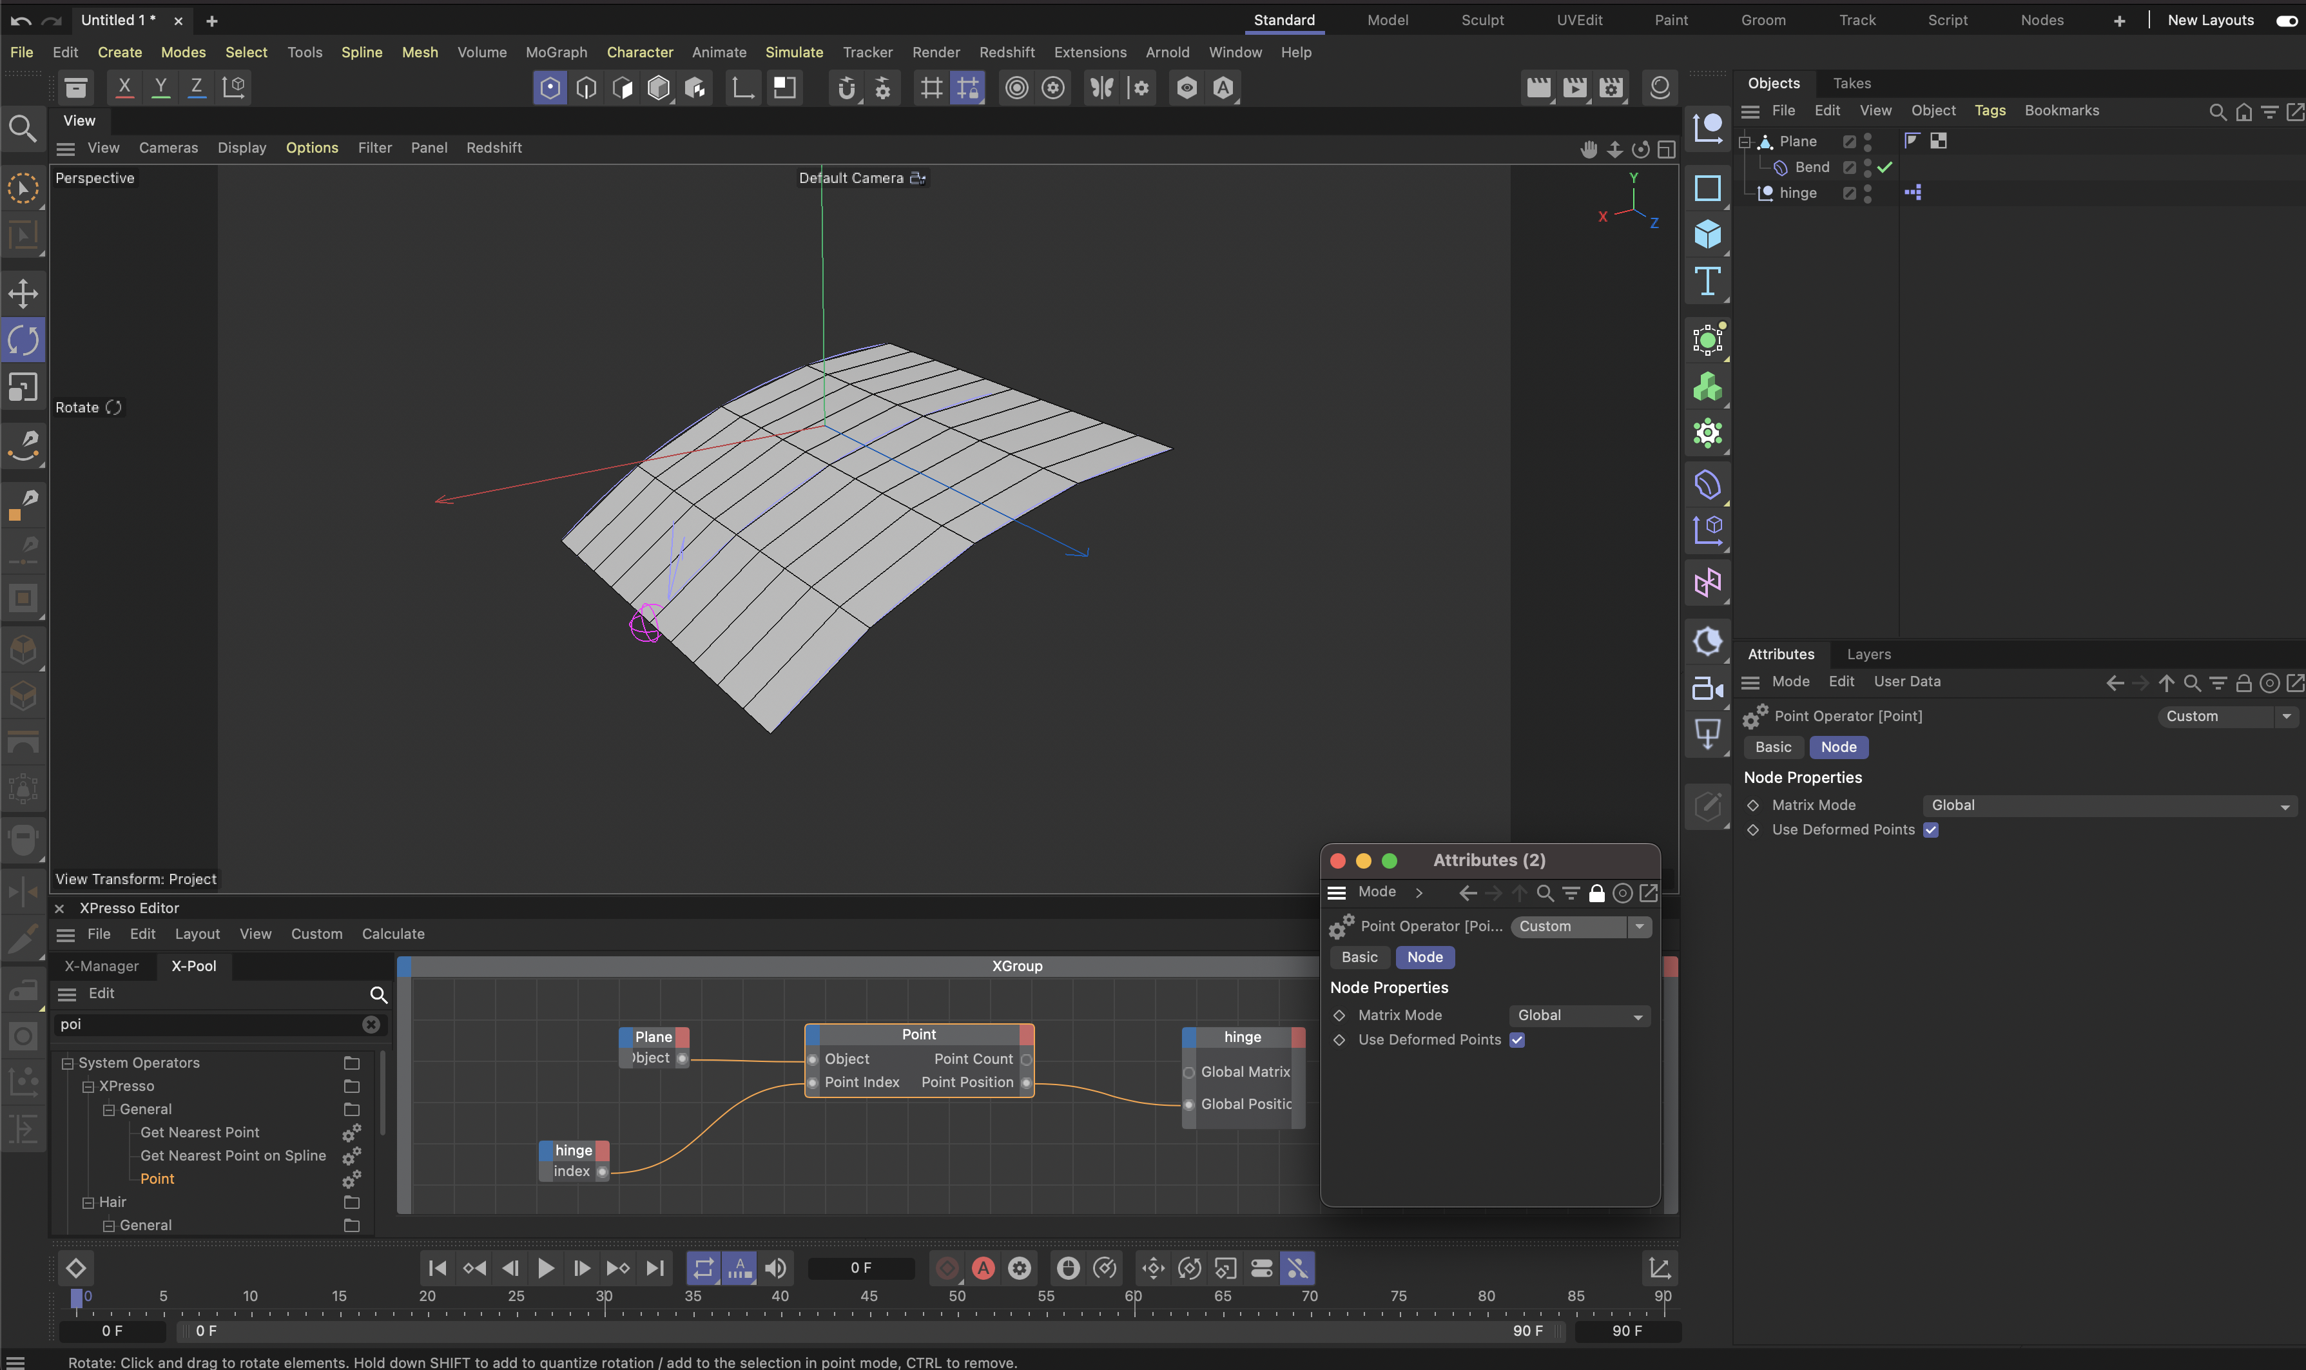Click the viewport toggle layout icon

click(1666, 149)
